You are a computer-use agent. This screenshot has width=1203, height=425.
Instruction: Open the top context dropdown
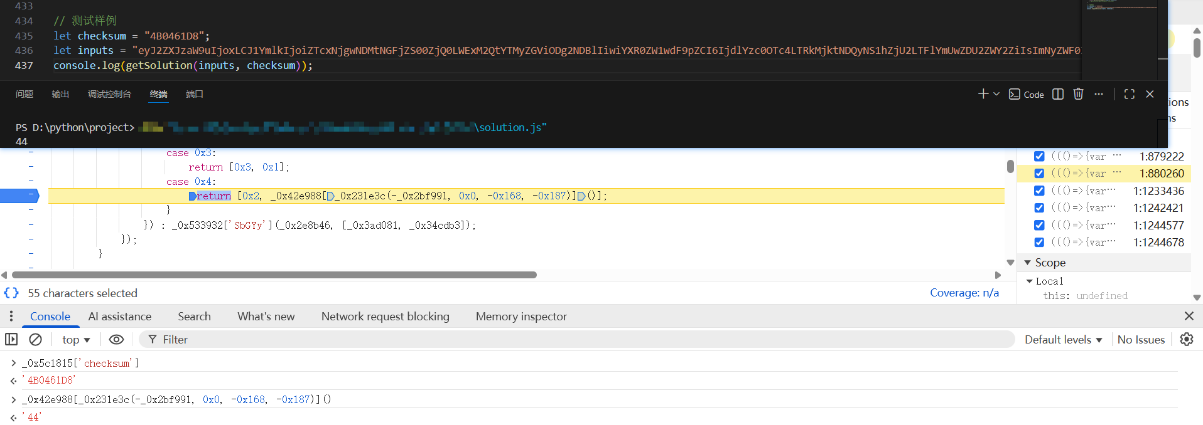tap(76, 339)
